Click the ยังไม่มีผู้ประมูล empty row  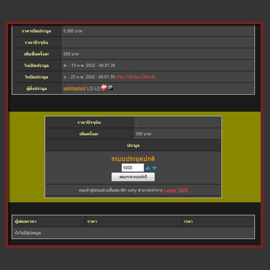tap(133, 233)
